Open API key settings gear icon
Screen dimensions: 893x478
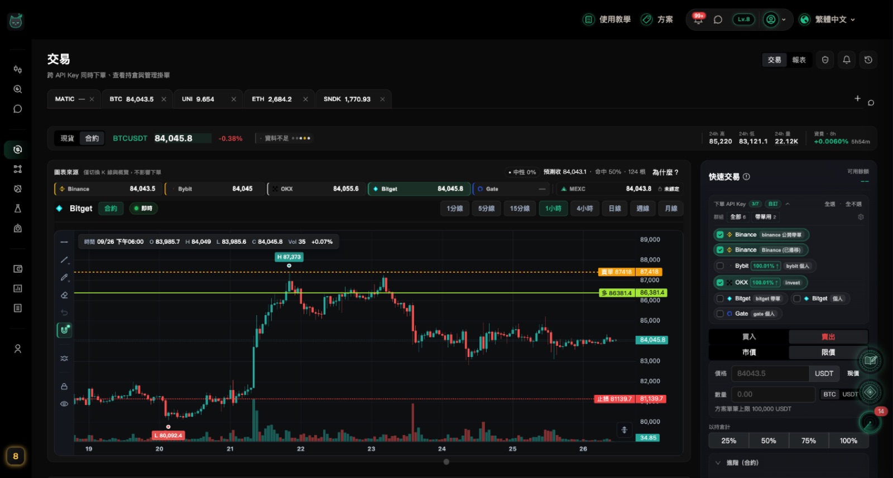861,217
